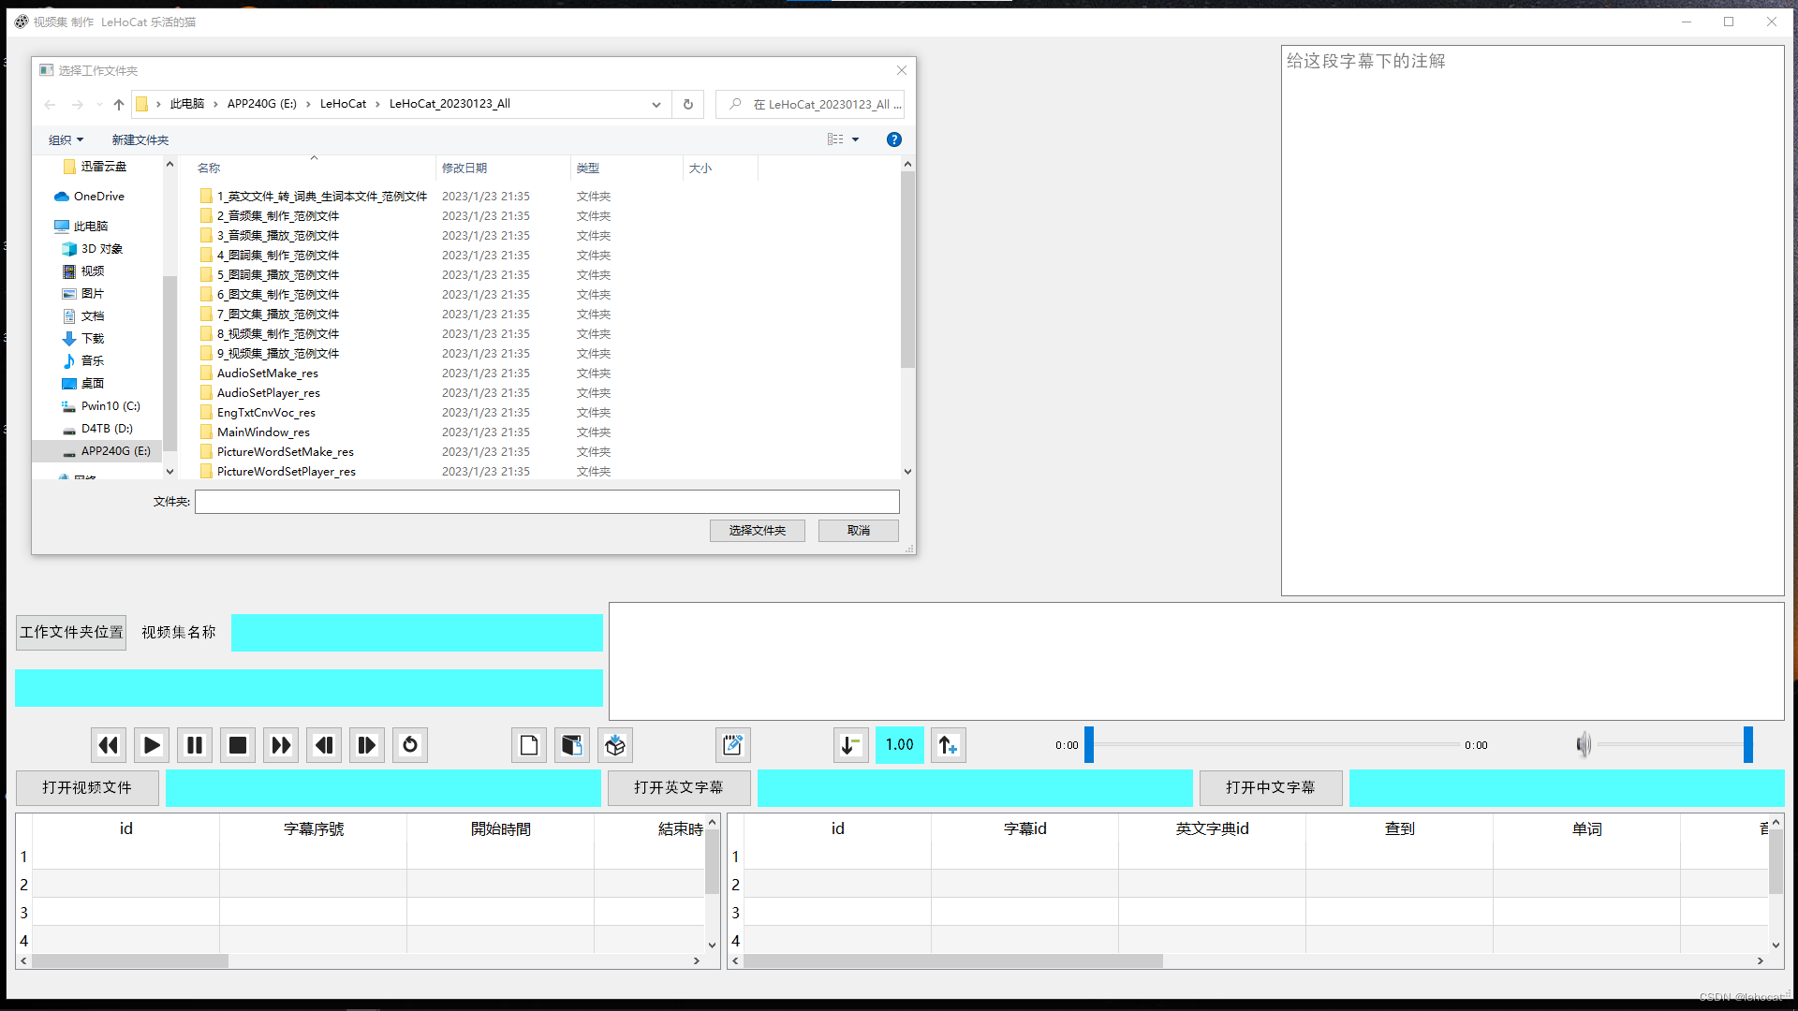Mute audio using the speaker icon

(x=1583, y=745)
